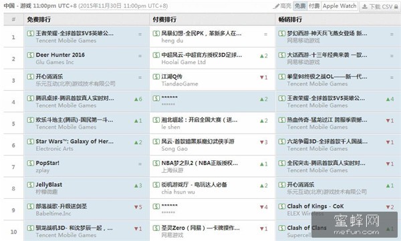Open publisher Babeltime.Inc
Image resolution: width=401 pixels, height=241 pixels.
[x=53, y=214]
